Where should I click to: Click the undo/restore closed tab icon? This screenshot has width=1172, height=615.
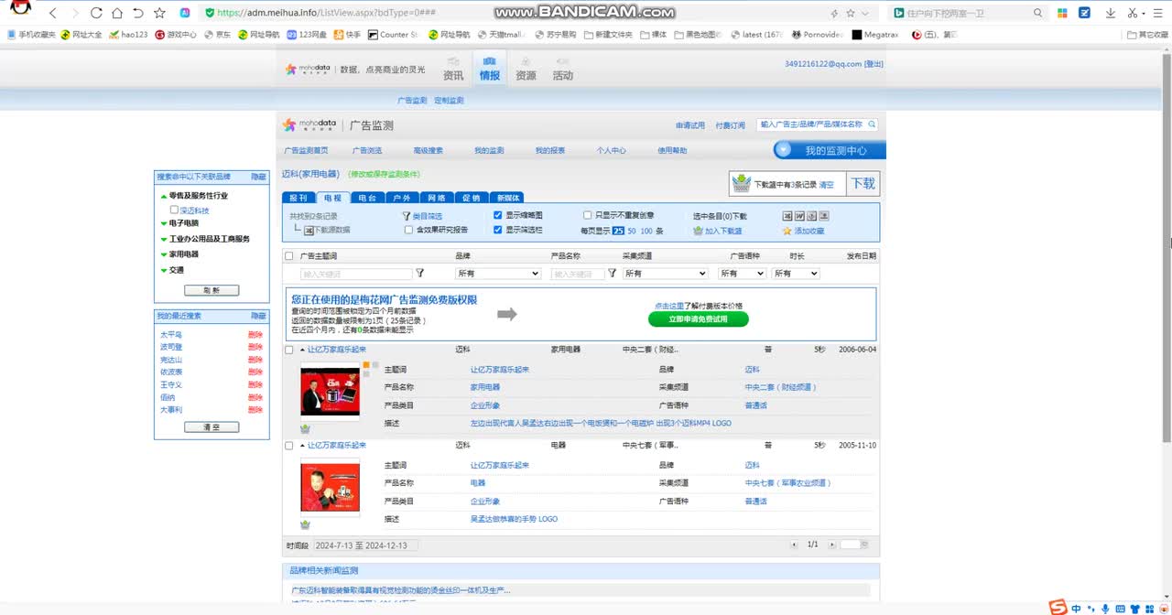tap(138, 13)
